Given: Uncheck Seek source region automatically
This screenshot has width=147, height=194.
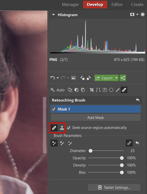Looking at the screenshot, I should 69,128.
